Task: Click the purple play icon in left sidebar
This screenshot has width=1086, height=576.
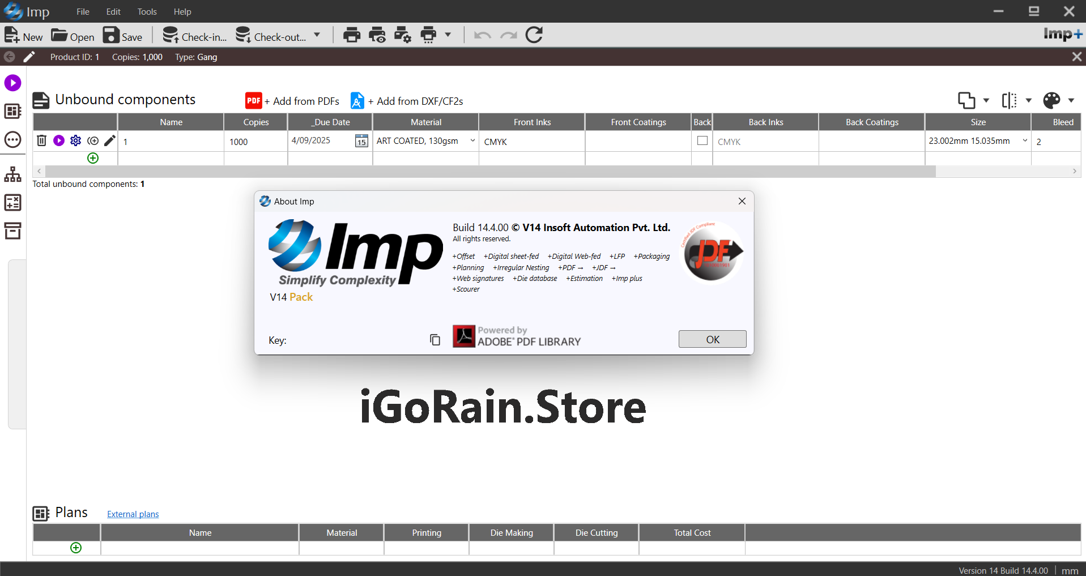Action: [12, 83]
